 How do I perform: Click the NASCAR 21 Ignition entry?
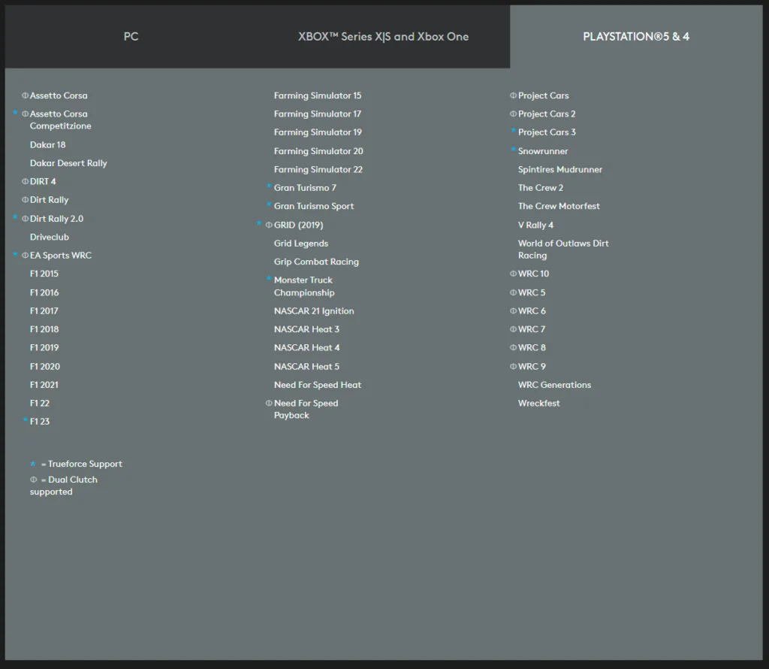(314, 311)
